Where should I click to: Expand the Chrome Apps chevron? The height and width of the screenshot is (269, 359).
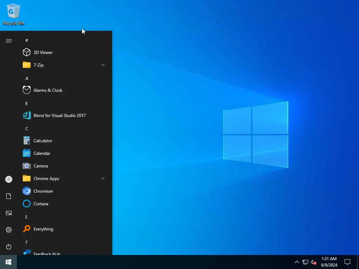click(103, 178)
